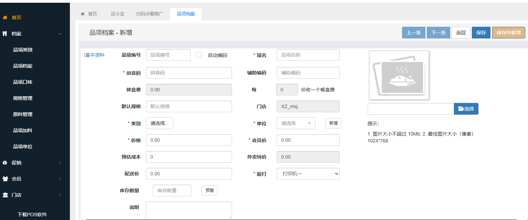Viewport: 528px width, 220px height.
Task: Click the 预警 button beside stock quantity
Action: pyautogui.click(x=209, y=190)
